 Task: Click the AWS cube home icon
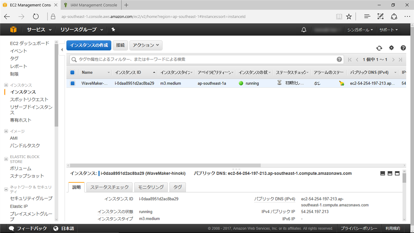pyautogui.click(x=13, y=30)
